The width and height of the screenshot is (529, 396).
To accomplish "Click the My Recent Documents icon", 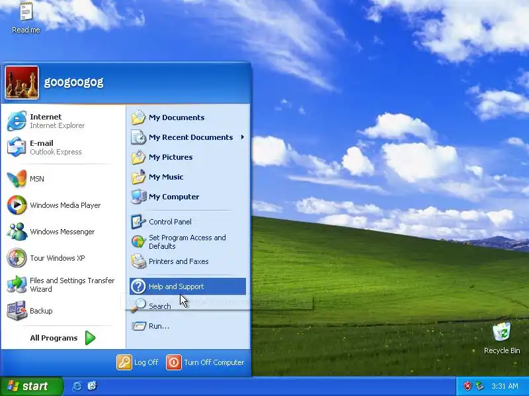I will pyautogui.click(x=138, y=137).
